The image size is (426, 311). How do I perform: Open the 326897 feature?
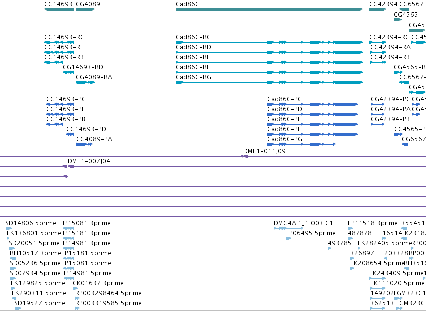pyautogui.click(x=352, y=258)
